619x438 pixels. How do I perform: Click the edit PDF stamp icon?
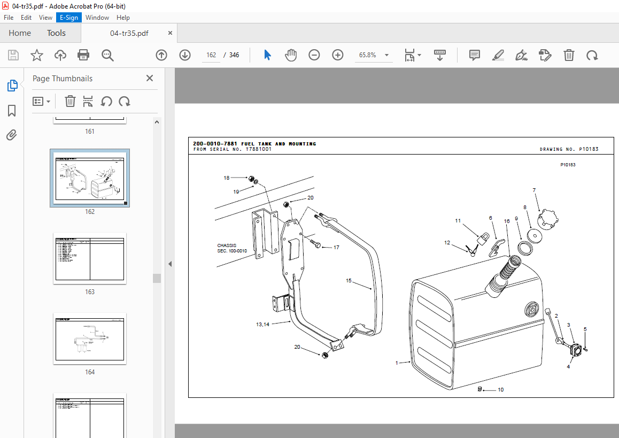545,55
